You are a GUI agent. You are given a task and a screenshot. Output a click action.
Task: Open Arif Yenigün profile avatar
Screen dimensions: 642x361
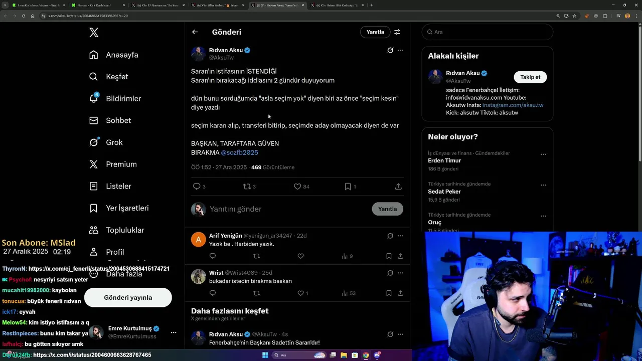click(x=199, y=240)
